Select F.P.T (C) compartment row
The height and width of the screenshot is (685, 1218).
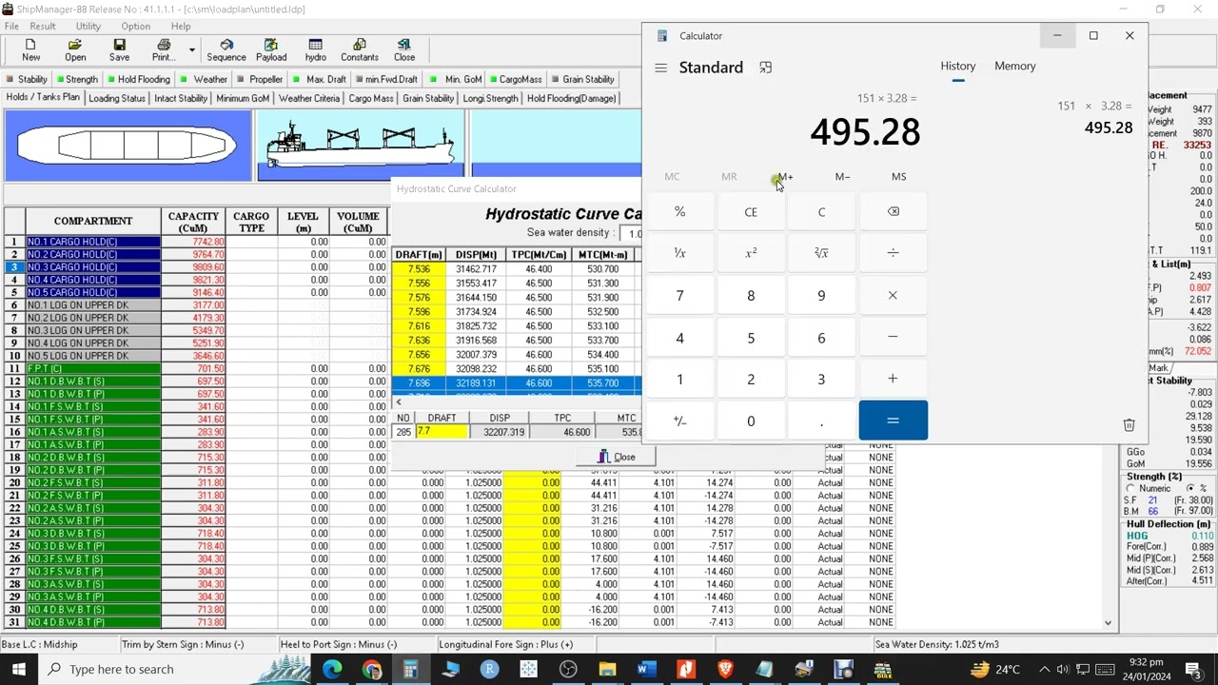(x=93, y=368)
